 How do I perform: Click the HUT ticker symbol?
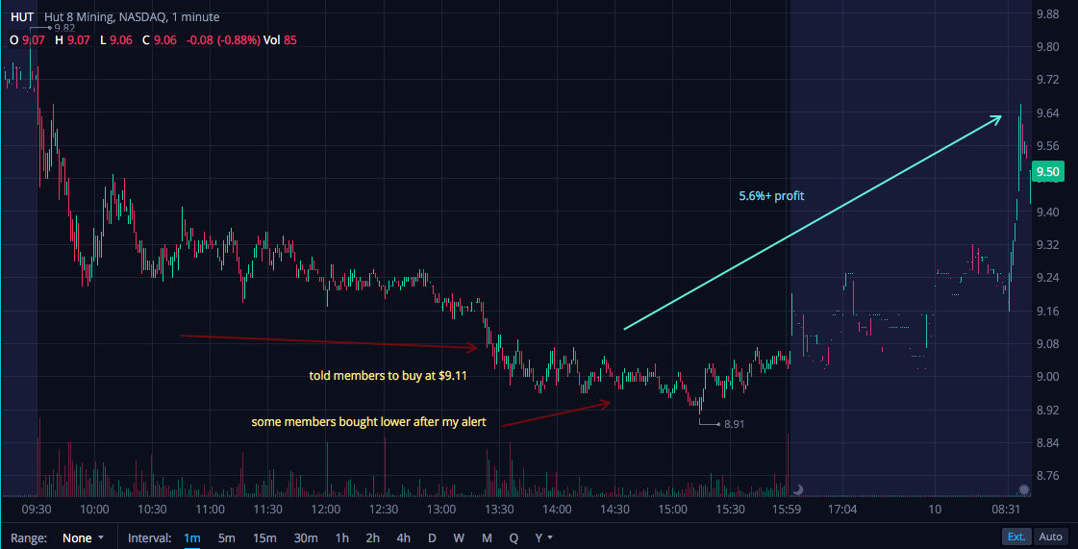point(22,16)
